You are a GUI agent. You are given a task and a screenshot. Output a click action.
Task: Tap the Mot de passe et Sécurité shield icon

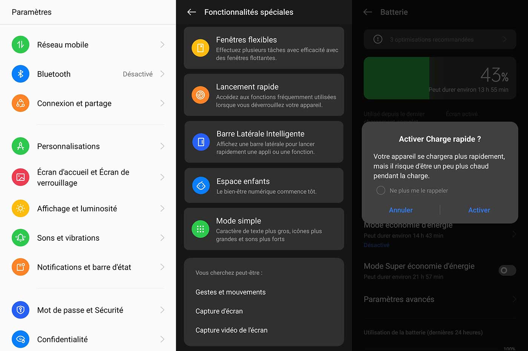[x=20, y=310]
